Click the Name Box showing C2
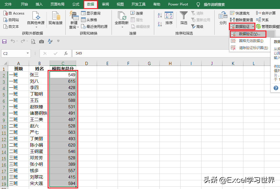280x189 pixels. click(x=14, y=53)
